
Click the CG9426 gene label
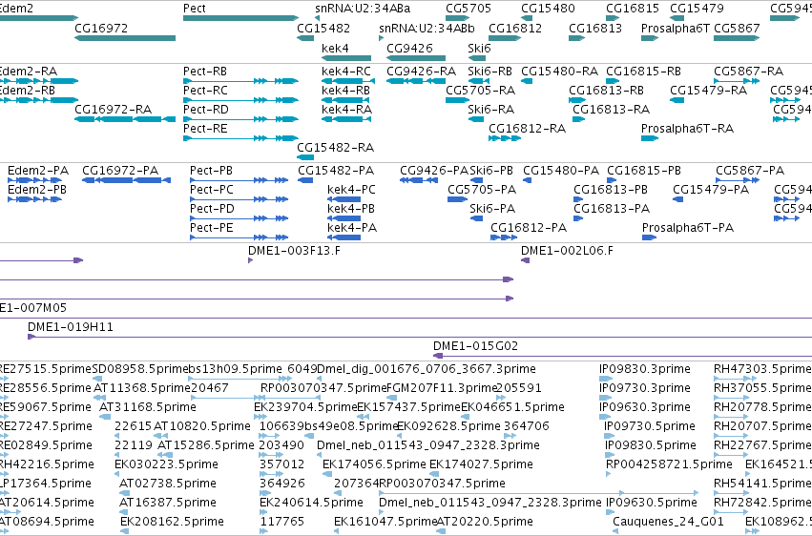coord(409,48)
